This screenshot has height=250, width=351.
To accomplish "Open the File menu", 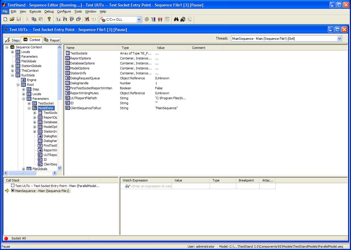I will [x=5, y=11].
